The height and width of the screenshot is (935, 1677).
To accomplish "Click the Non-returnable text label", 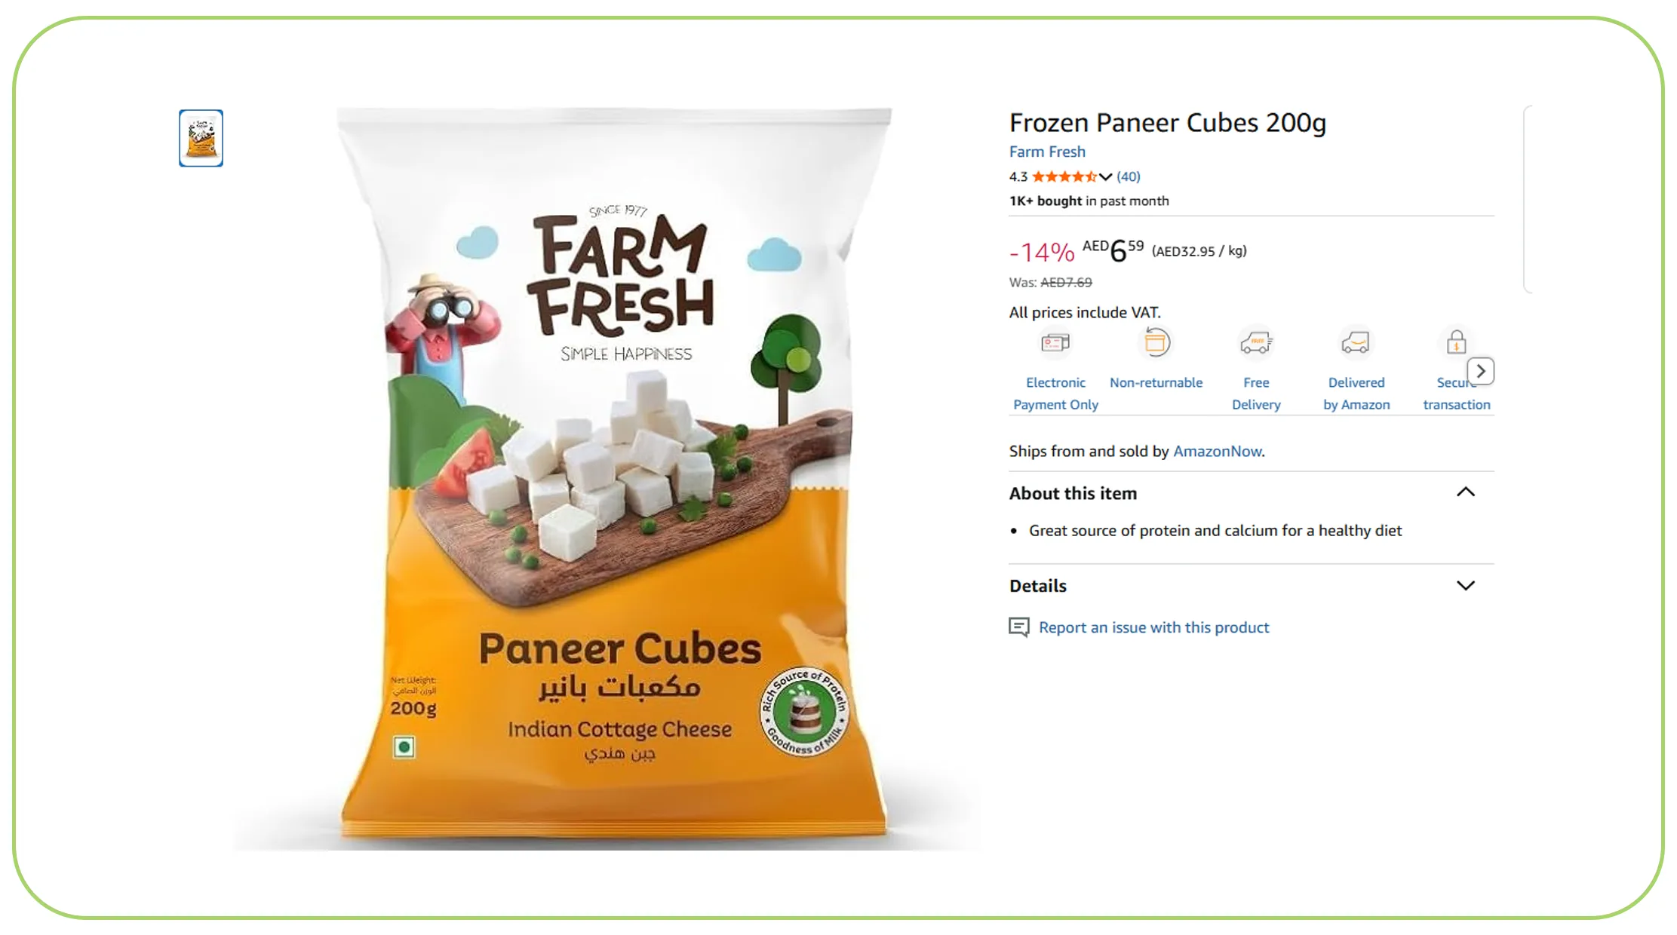I will click(x=1156, y=382).
